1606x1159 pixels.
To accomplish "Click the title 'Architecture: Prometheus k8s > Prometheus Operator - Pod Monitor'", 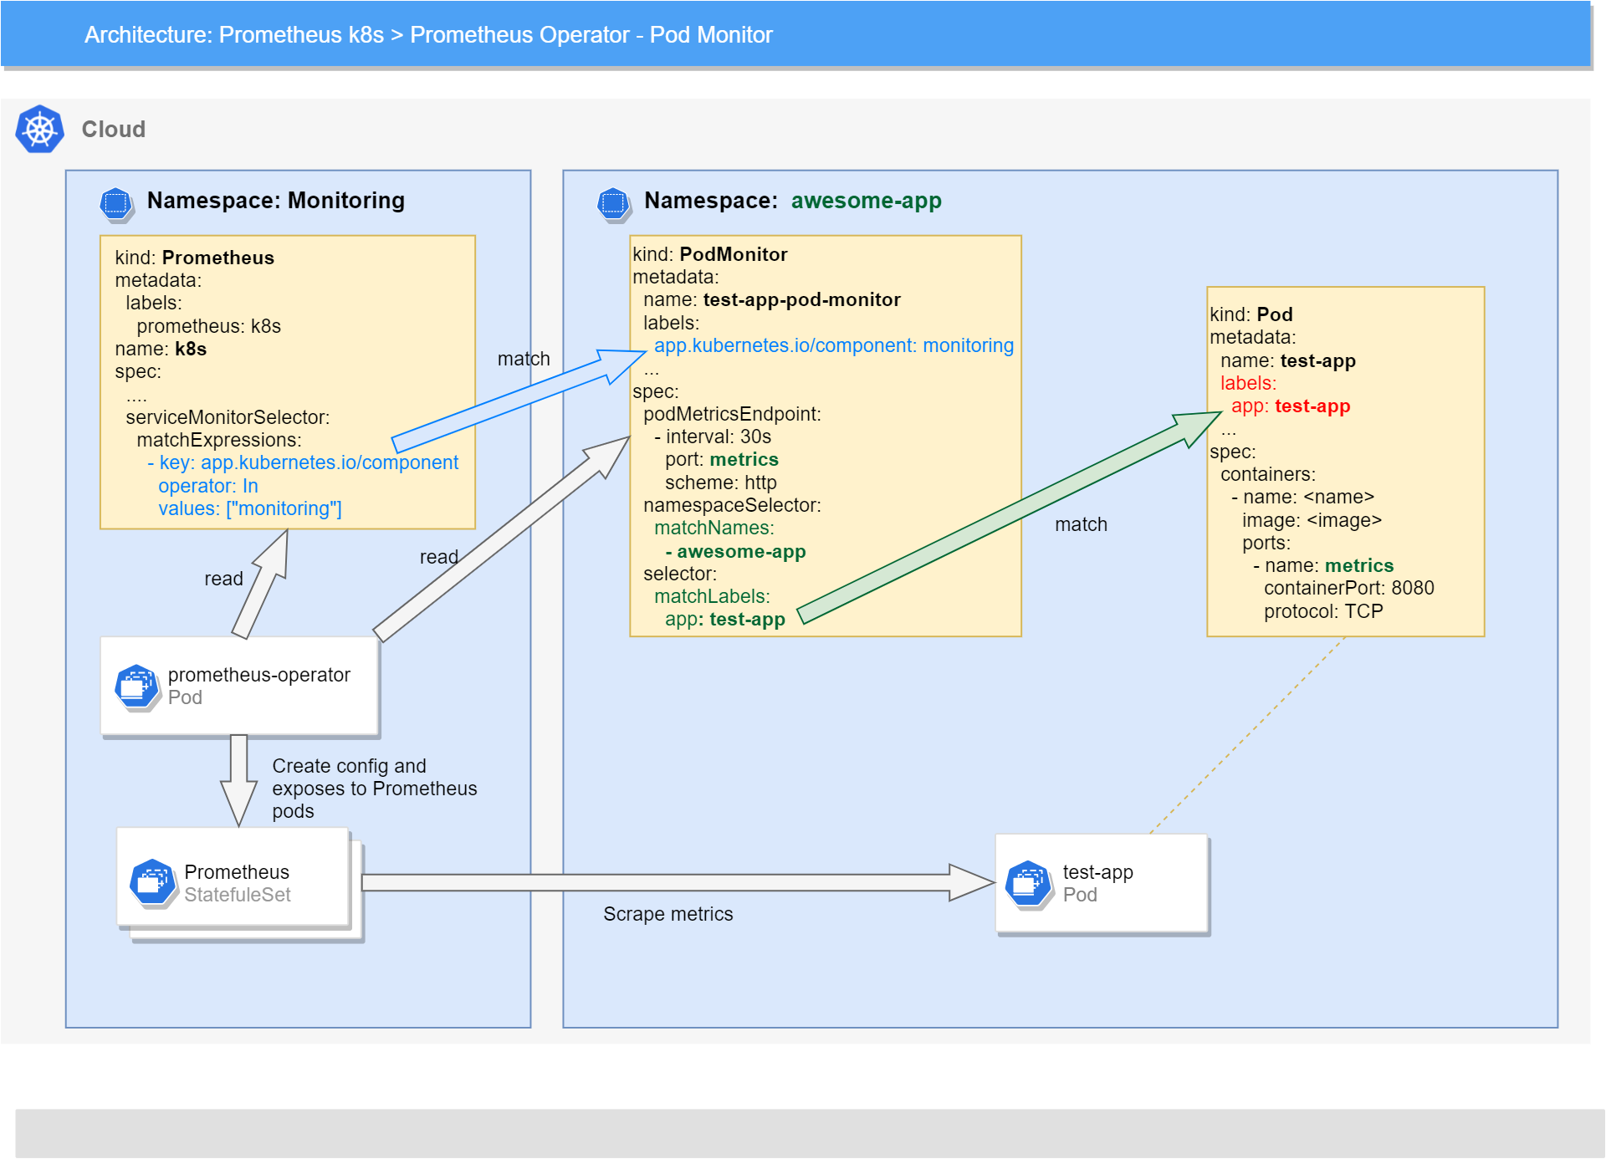I will click(428, 35).
